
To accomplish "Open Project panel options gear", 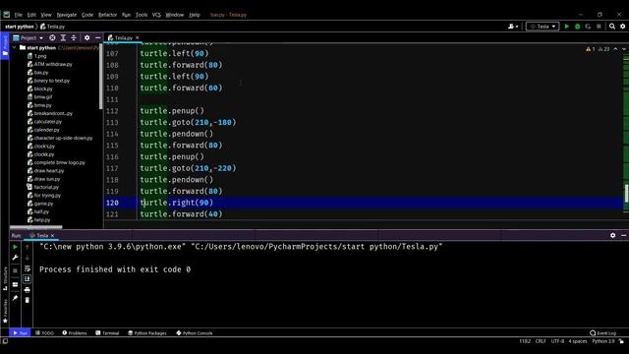I will pos(87,37).
